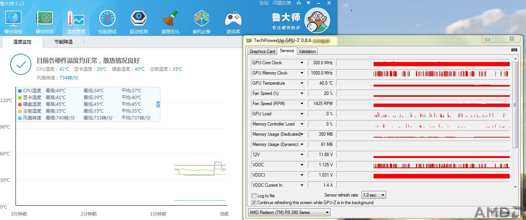
Task: Open Fan Speed (%) sensor dropdown
Action: tap(302, 93)
